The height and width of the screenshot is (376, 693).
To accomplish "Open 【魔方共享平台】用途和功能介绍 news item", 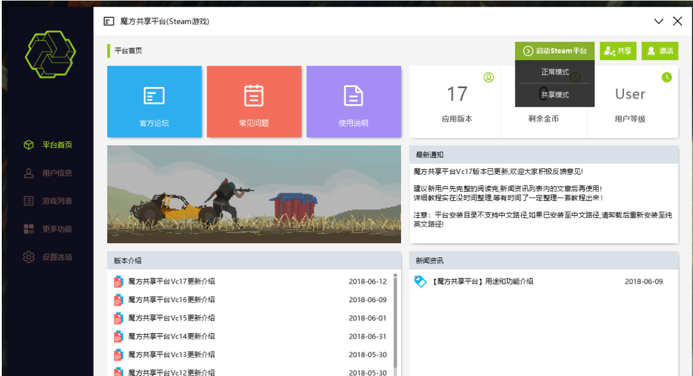I will click(x=482, y=281).
